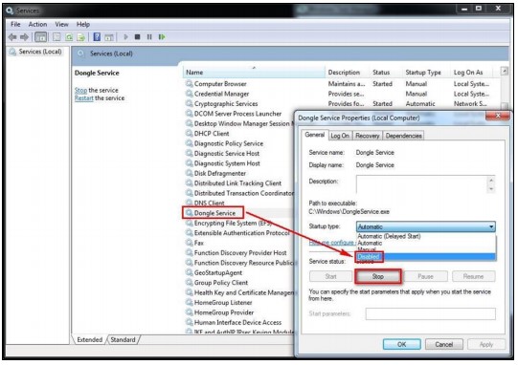518x365 pixels.
Task: Click the Restart Service toolbar icon
Action: pyautogui.click(x=162, y=37)
